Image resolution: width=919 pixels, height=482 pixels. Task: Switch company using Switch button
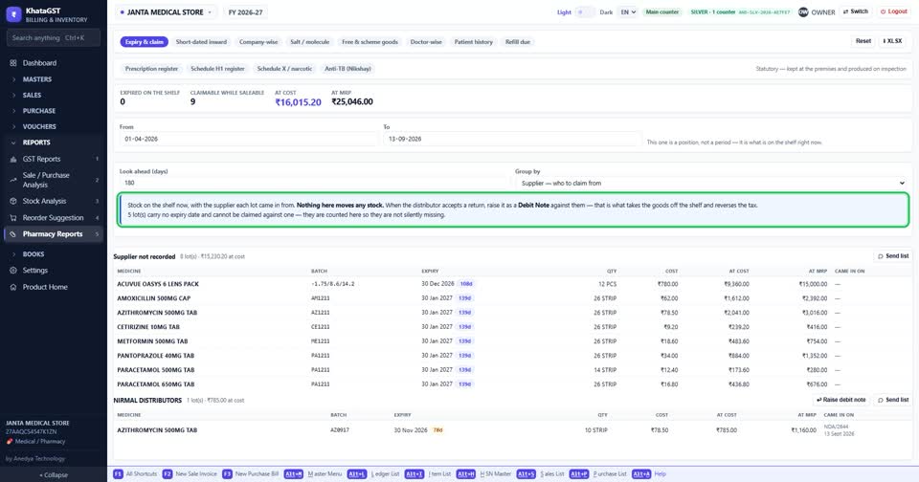click(856, 11)
